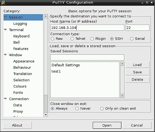Image resolution: width=155 pixels, height=132 pixels.
Task: Click the category tree scrollbar thumb
Action: pos(46,104)
